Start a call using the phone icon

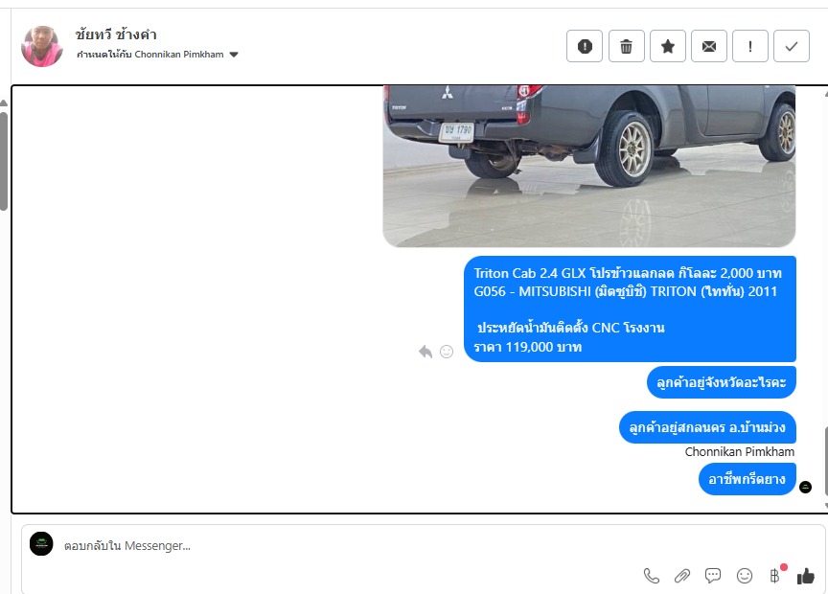651,576
